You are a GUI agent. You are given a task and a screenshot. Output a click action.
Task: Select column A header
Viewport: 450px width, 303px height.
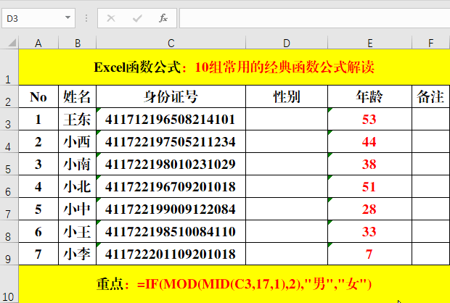click(38, 43)
